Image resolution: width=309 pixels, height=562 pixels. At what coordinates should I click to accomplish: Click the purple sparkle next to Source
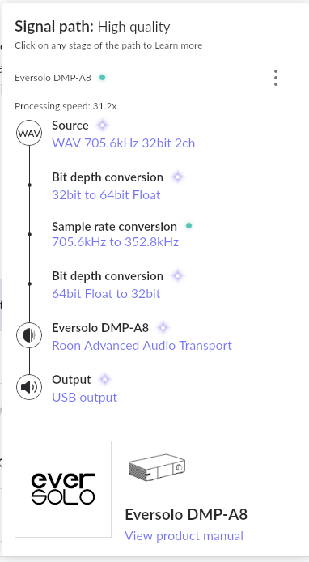(x=103, y=125)
